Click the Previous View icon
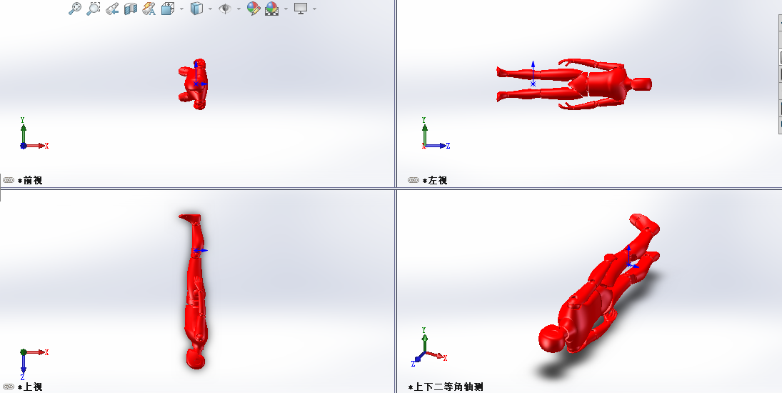Screen dimensions: 782x393 coord(112,9)
